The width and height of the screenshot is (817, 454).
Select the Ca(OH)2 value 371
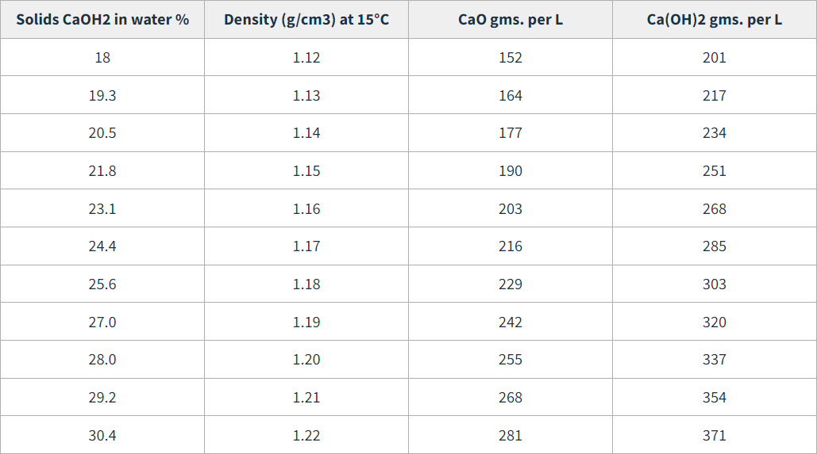715,436
